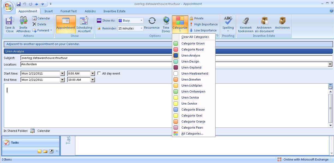
Task: Click the Location field Amsterdam
Action: [174, 64]
